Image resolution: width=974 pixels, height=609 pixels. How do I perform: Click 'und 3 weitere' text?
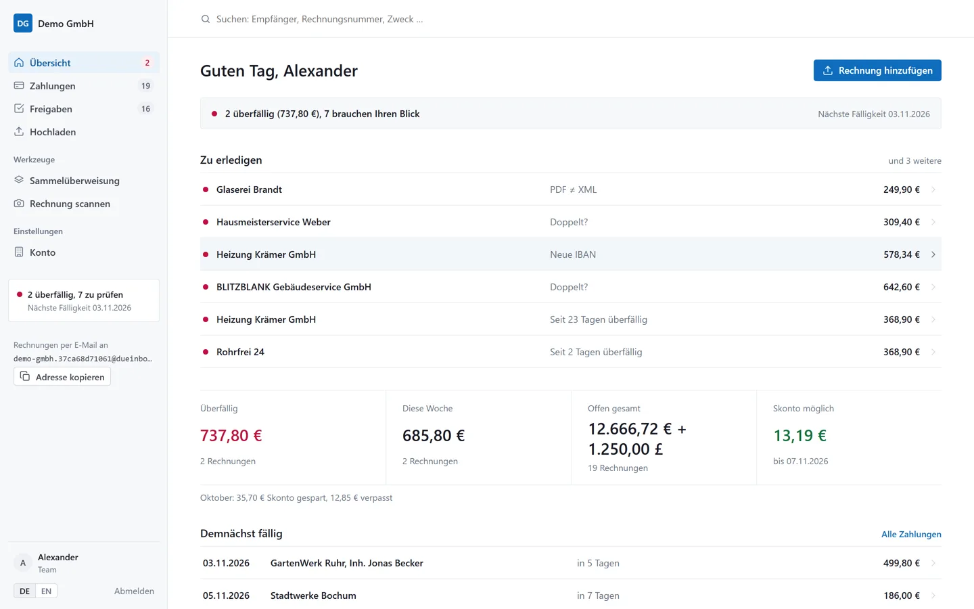[914, 161]
